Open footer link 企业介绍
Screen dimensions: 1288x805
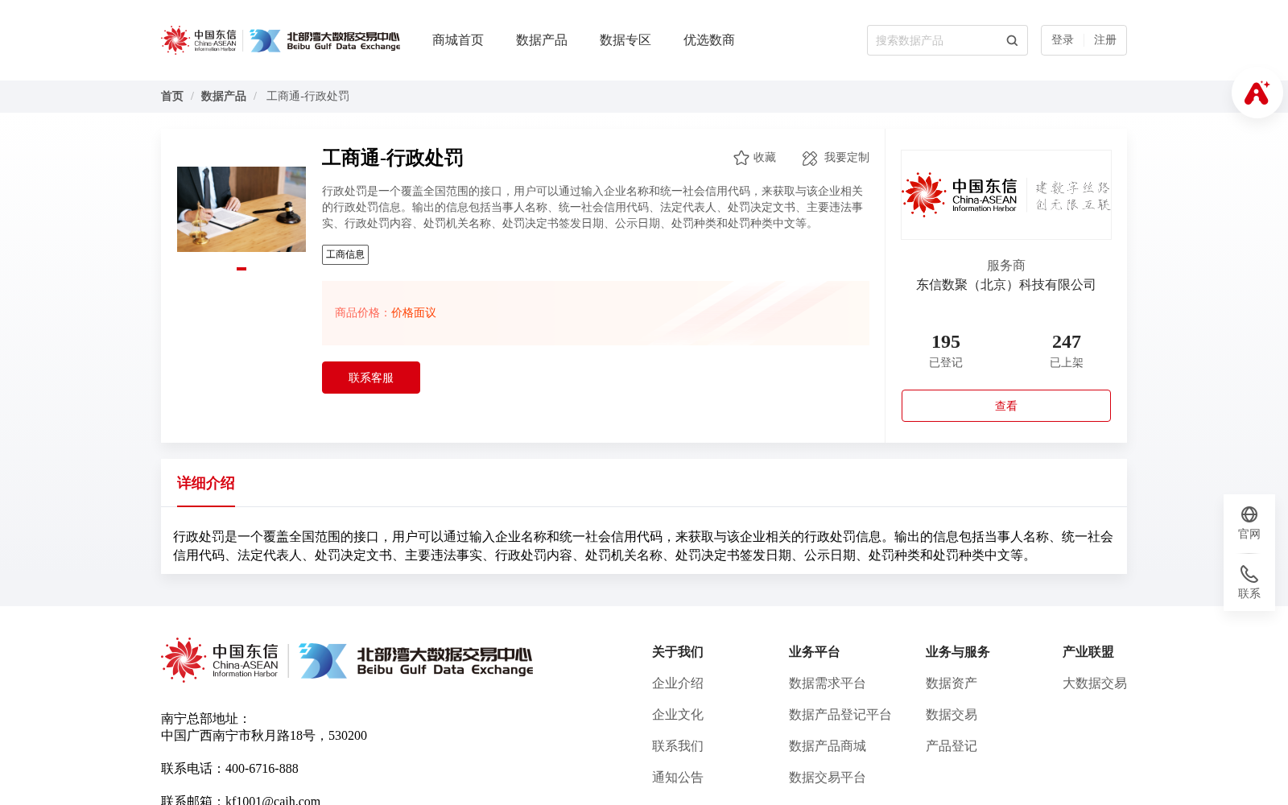[x=678, y=683]
